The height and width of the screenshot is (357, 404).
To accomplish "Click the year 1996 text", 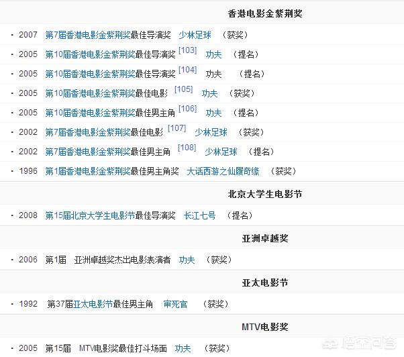I will (x=28, y=171).
